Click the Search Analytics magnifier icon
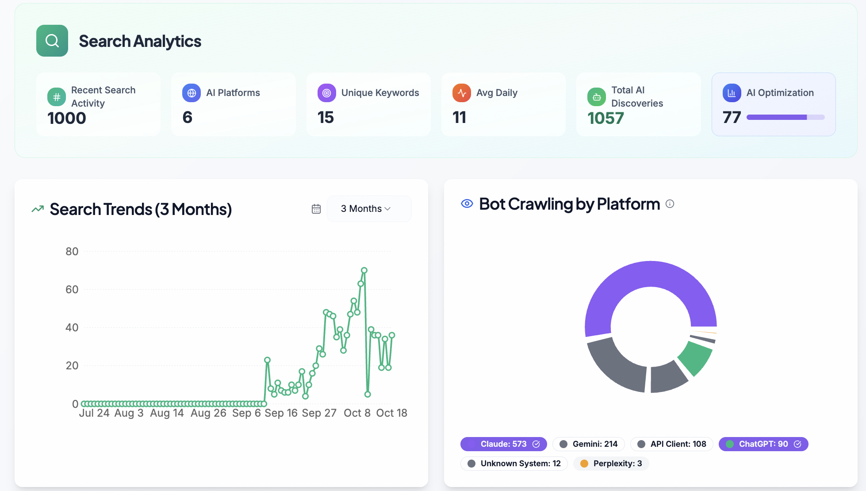Screen dimensions: 866x491 tap(52, 41)
